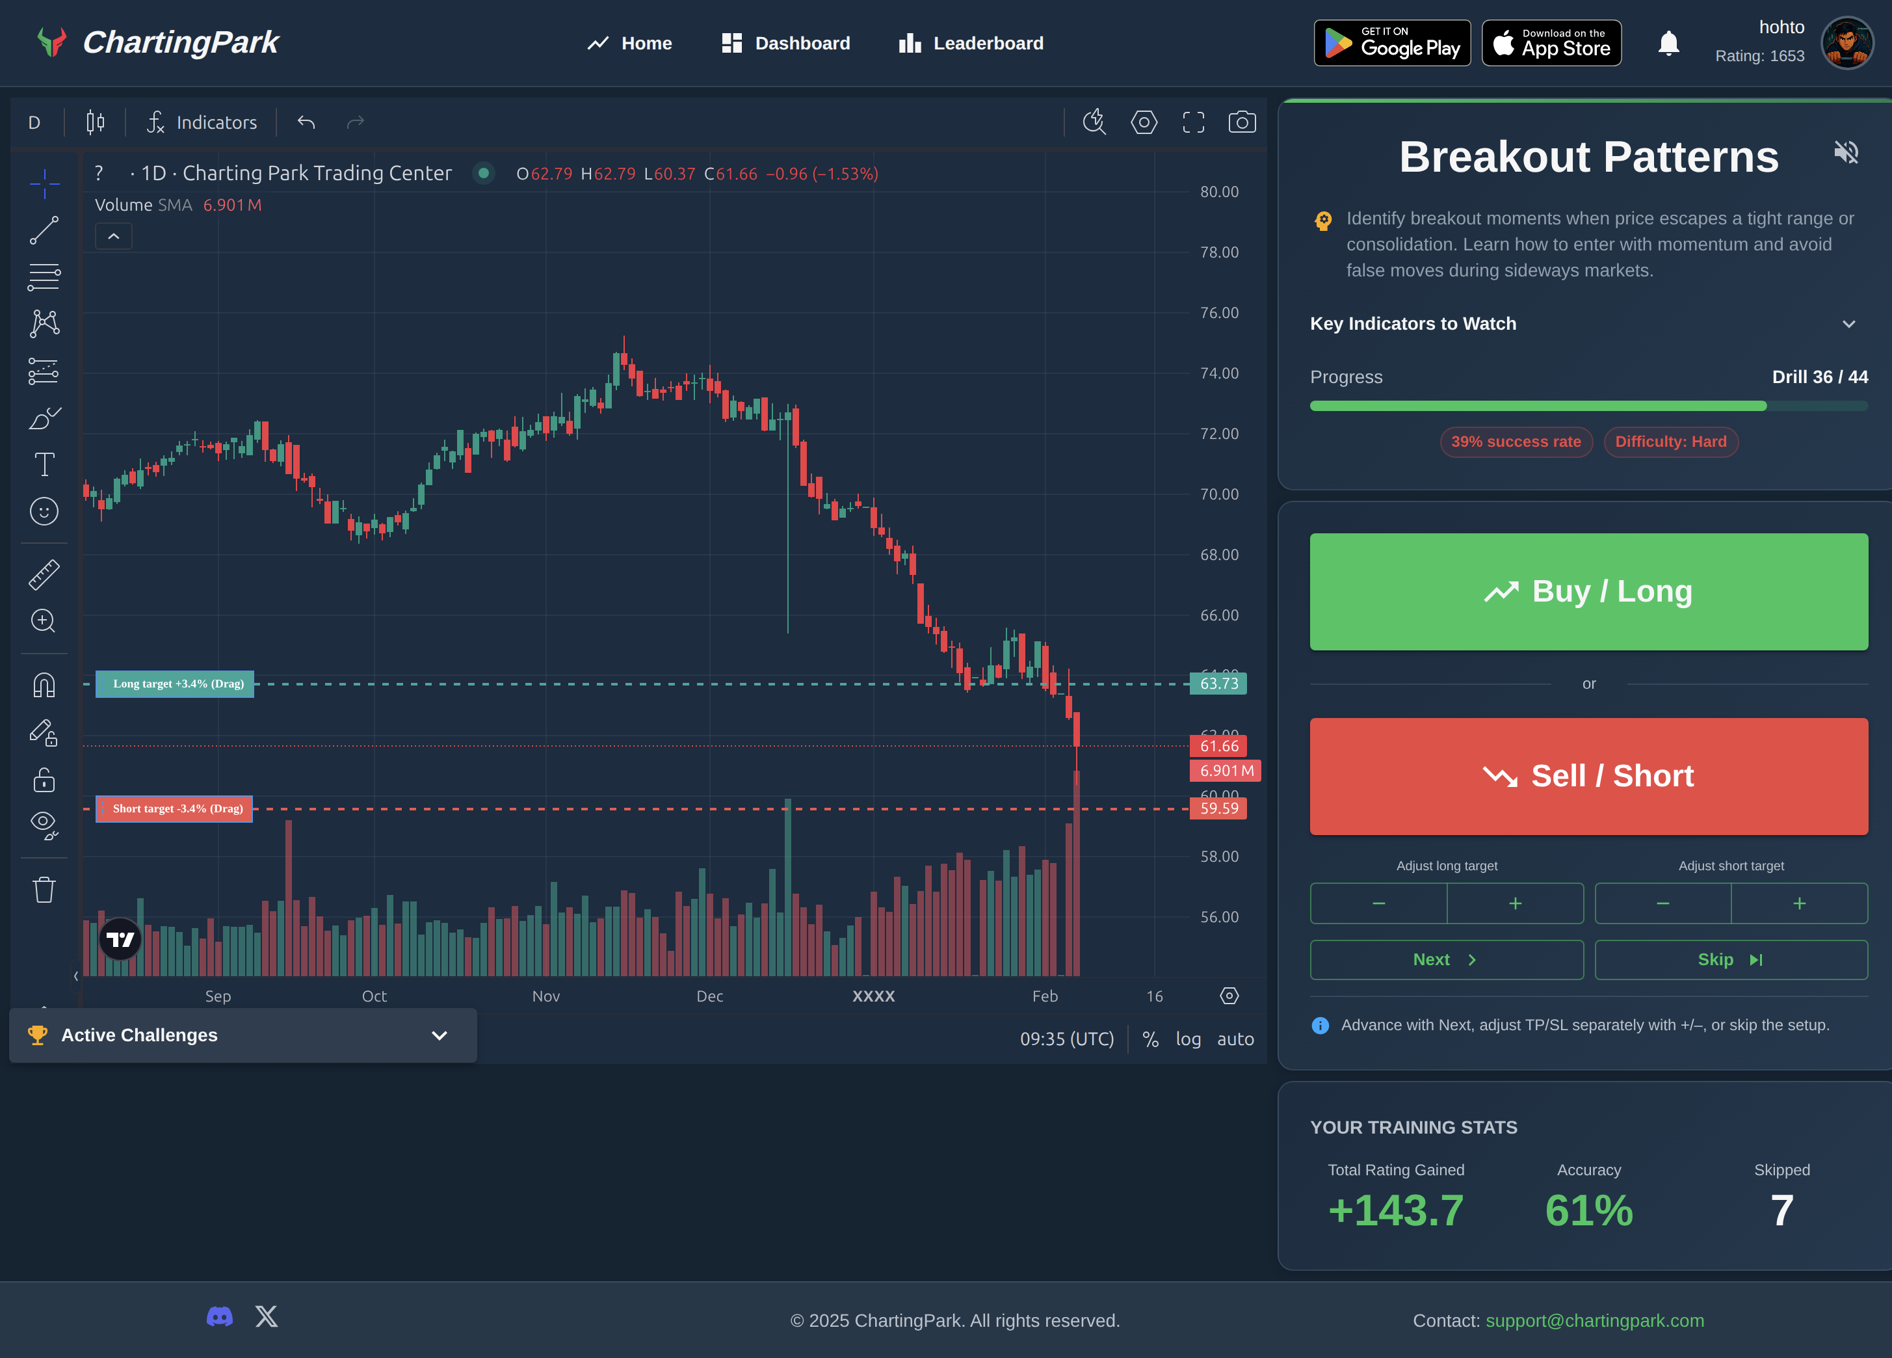
Task: Open the Dashboard page
Action: (784, 42)
